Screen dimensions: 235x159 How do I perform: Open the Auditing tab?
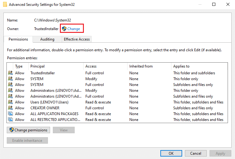tap(47, 39)
